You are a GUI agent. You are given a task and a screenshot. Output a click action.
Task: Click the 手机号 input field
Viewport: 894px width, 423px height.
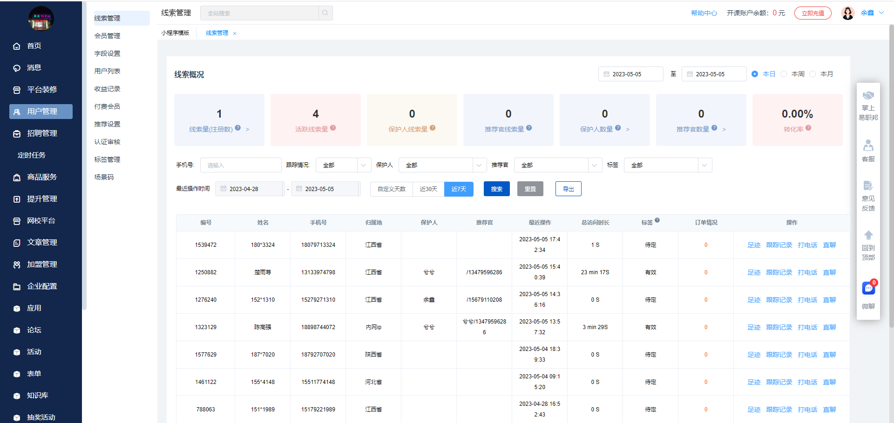tap(241, 165)
